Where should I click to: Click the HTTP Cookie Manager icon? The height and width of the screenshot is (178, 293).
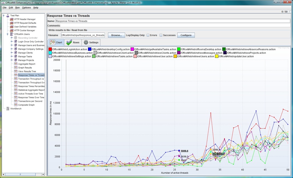tap(11, 30)
